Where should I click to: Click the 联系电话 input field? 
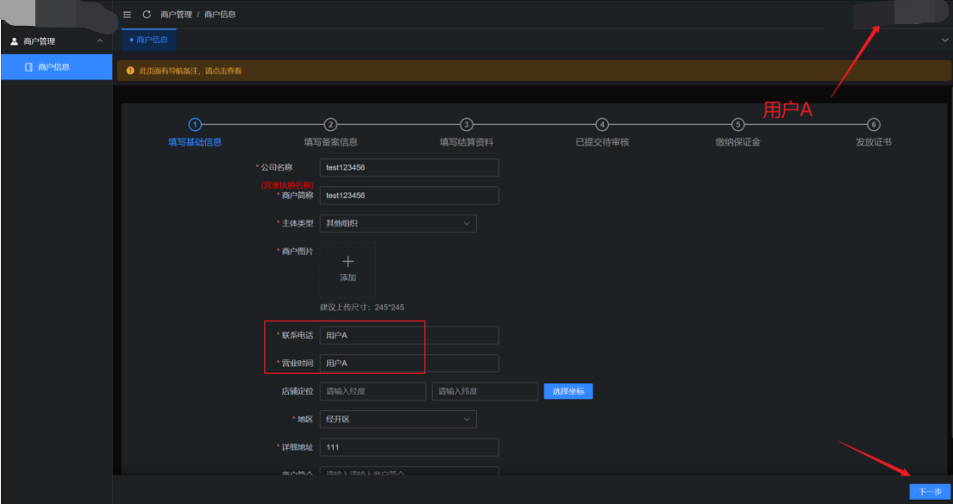410,335
